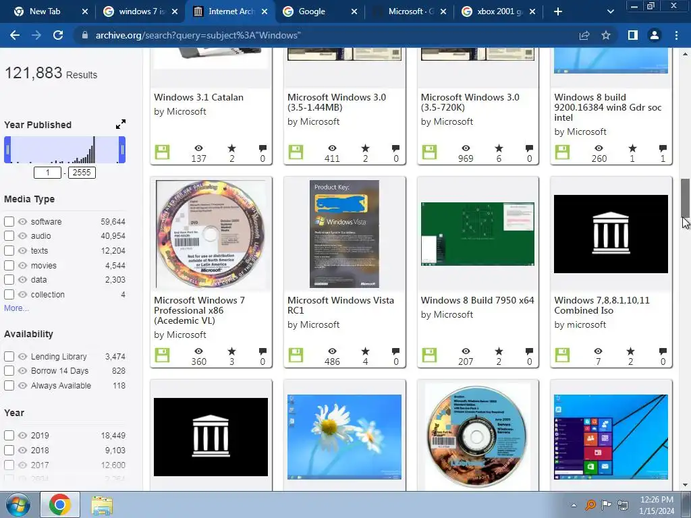Grab right handle of Year Published slider
The width and height of the screenshot is (691, 518).
point(123,150)
